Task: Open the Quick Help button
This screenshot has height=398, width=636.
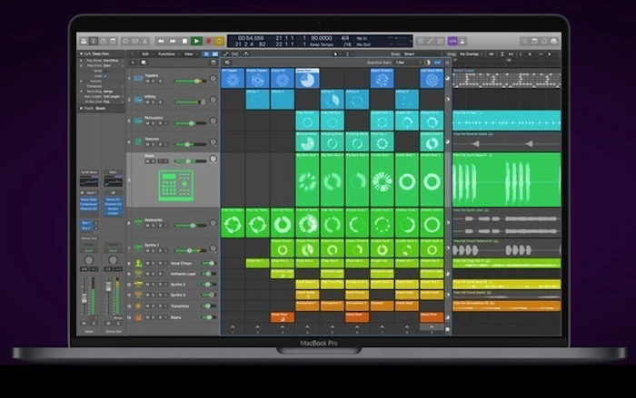Action: pos(103,42)
